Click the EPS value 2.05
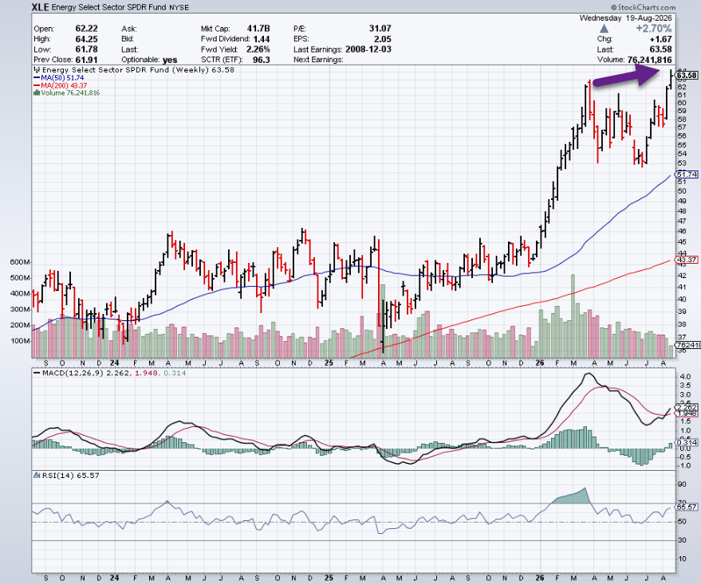Viewport: 701px width, 584px height. (x=383, y=39)
